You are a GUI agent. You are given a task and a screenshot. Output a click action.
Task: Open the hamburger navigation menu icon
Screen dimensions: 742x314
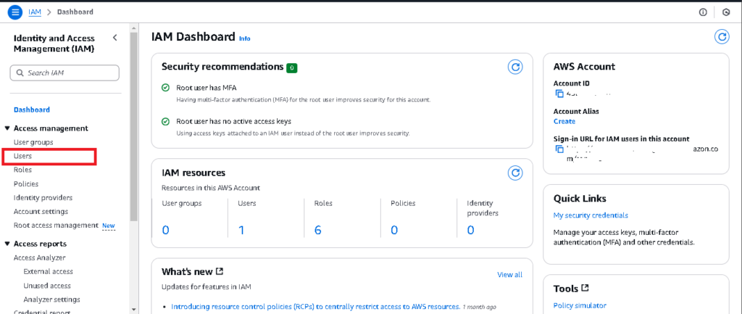point(15,12)
